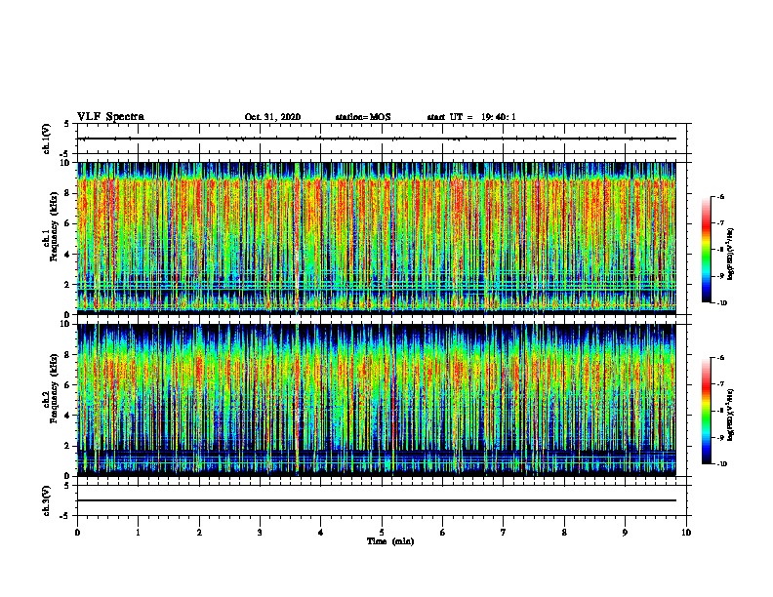The height and width of the screenshot is (597, 773).
Task: Click the "ch.1(V)" waveform axis label
Action: (47, 139)
